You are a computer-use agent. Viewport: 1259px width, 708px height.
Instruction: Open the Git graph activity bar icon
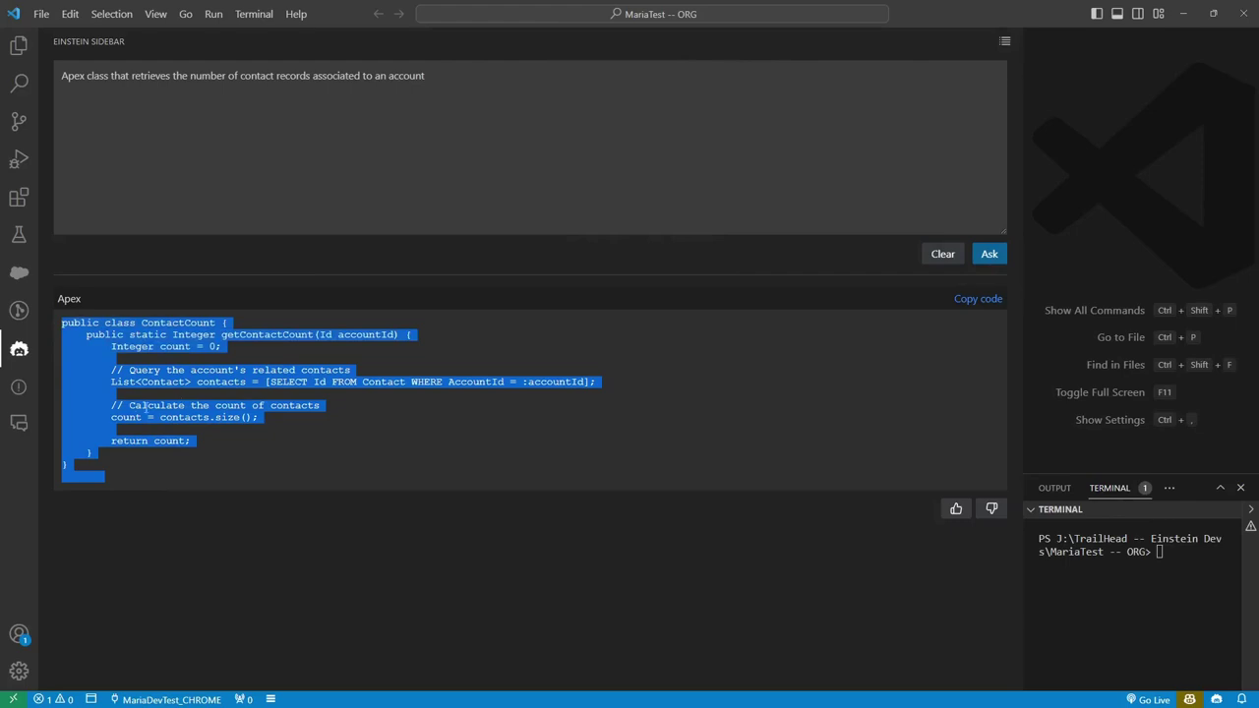19,311
